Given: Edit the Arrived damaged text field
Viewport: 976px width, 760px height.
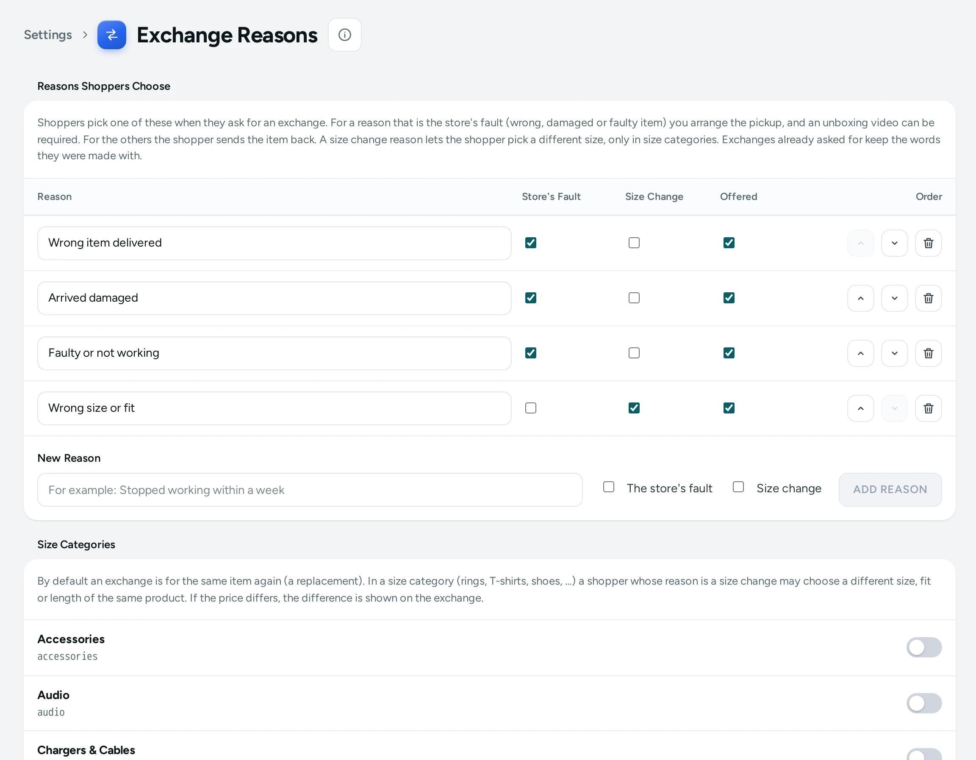Looking at the screenshot, I should click(x=274, y=298).
